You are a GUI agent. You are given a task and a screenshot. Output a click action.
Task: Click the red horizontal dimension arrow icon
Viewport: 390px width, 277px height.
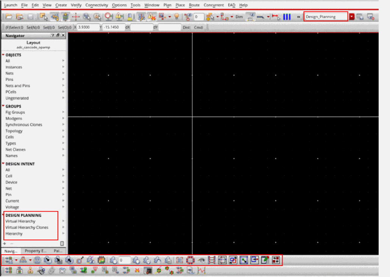tap(276, 17)
